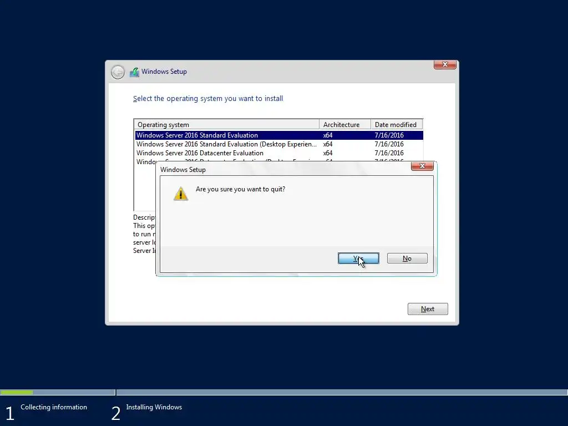Click the Architecture column header
Viewport: 568px width, 426px height.
pyautogui.click(x=345, y=125)
